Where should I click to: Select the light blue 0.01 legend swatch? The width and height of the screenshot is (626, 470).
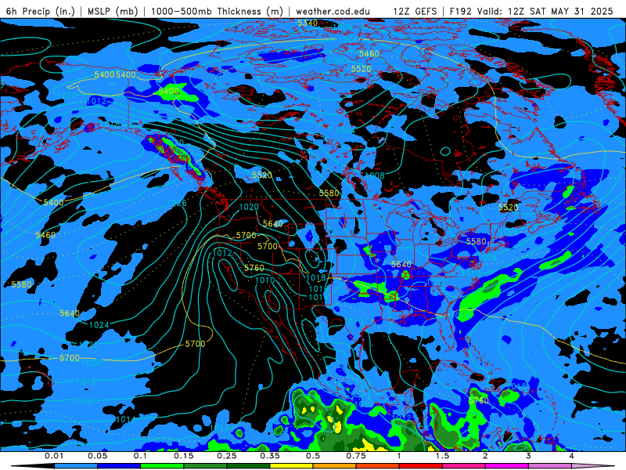[76, 466]
